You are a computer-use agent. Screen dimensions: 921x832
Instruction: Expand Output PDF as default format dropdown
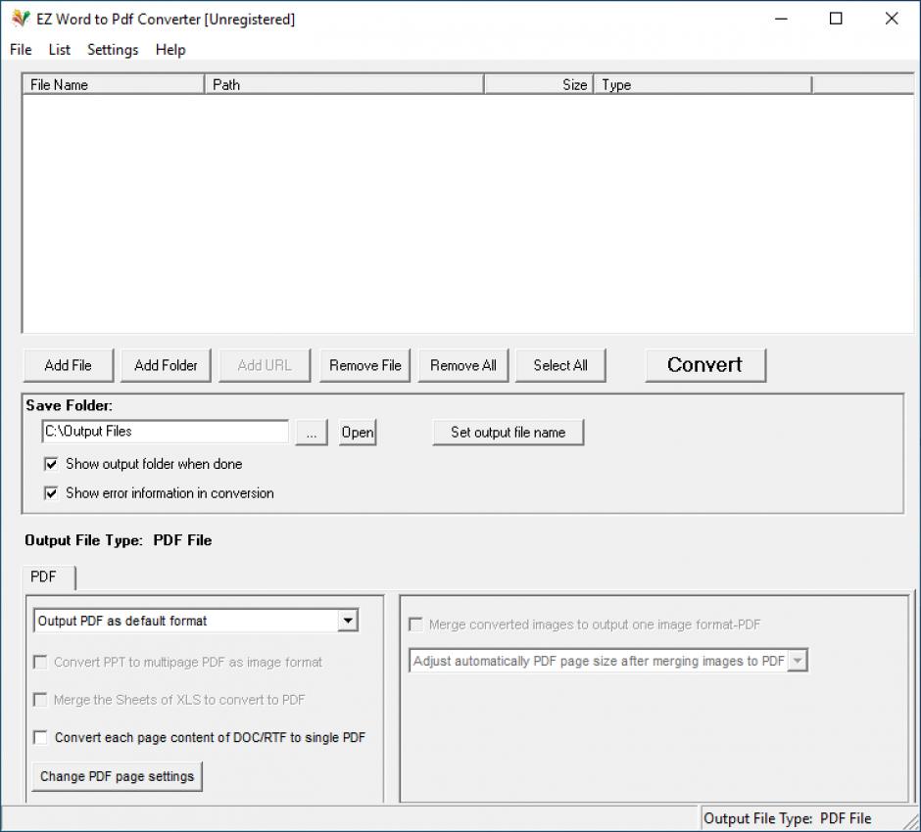348,621
